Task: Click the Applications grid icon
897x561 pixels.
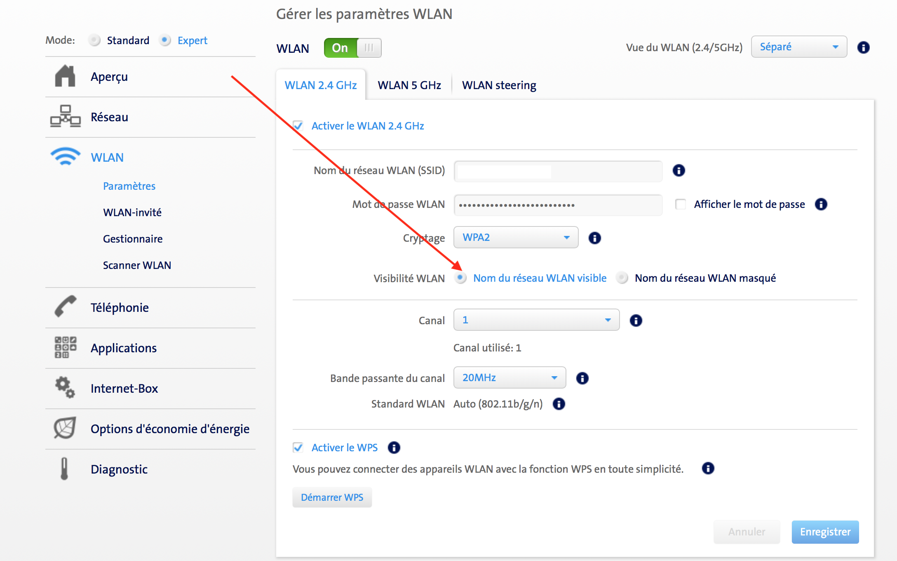Action: [x=65, y=347]
